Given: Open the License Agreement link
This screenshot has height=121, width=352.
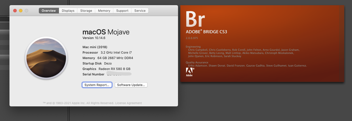Looking at the screenshot, I should [129, 103].
